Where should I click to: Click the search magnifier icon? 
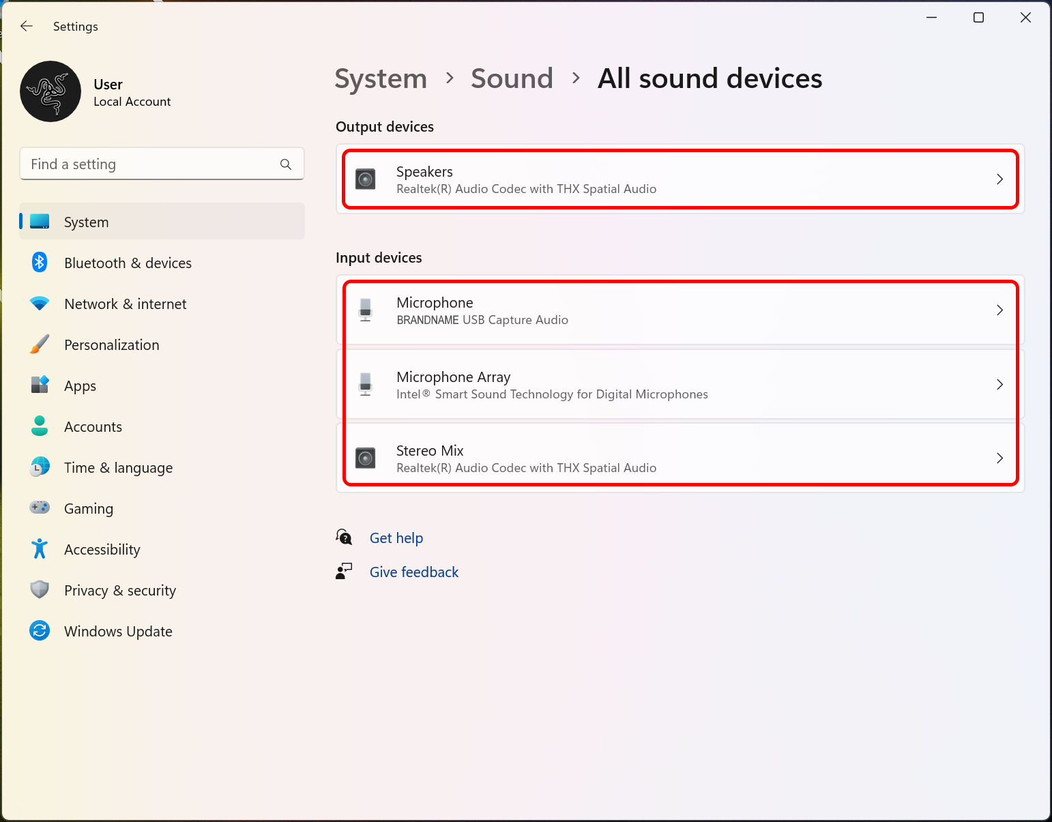click(x=286, y=164)
